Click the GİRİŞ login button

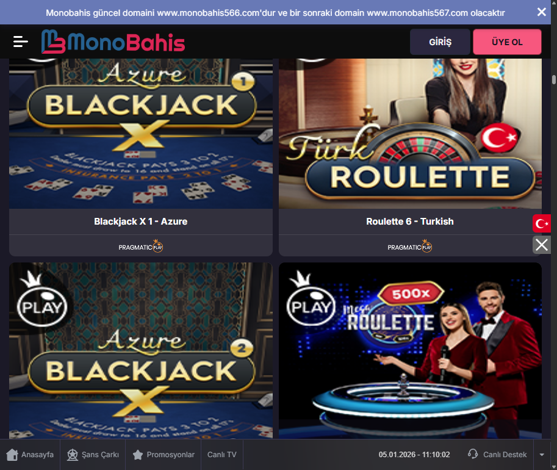tap(440, 42)
